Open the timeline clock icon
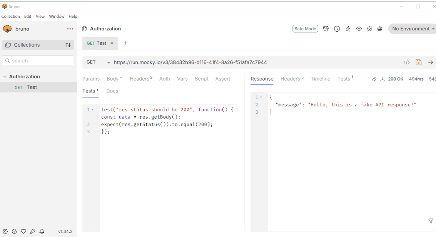This screenshot has width=436, height=237. point(337,29)
